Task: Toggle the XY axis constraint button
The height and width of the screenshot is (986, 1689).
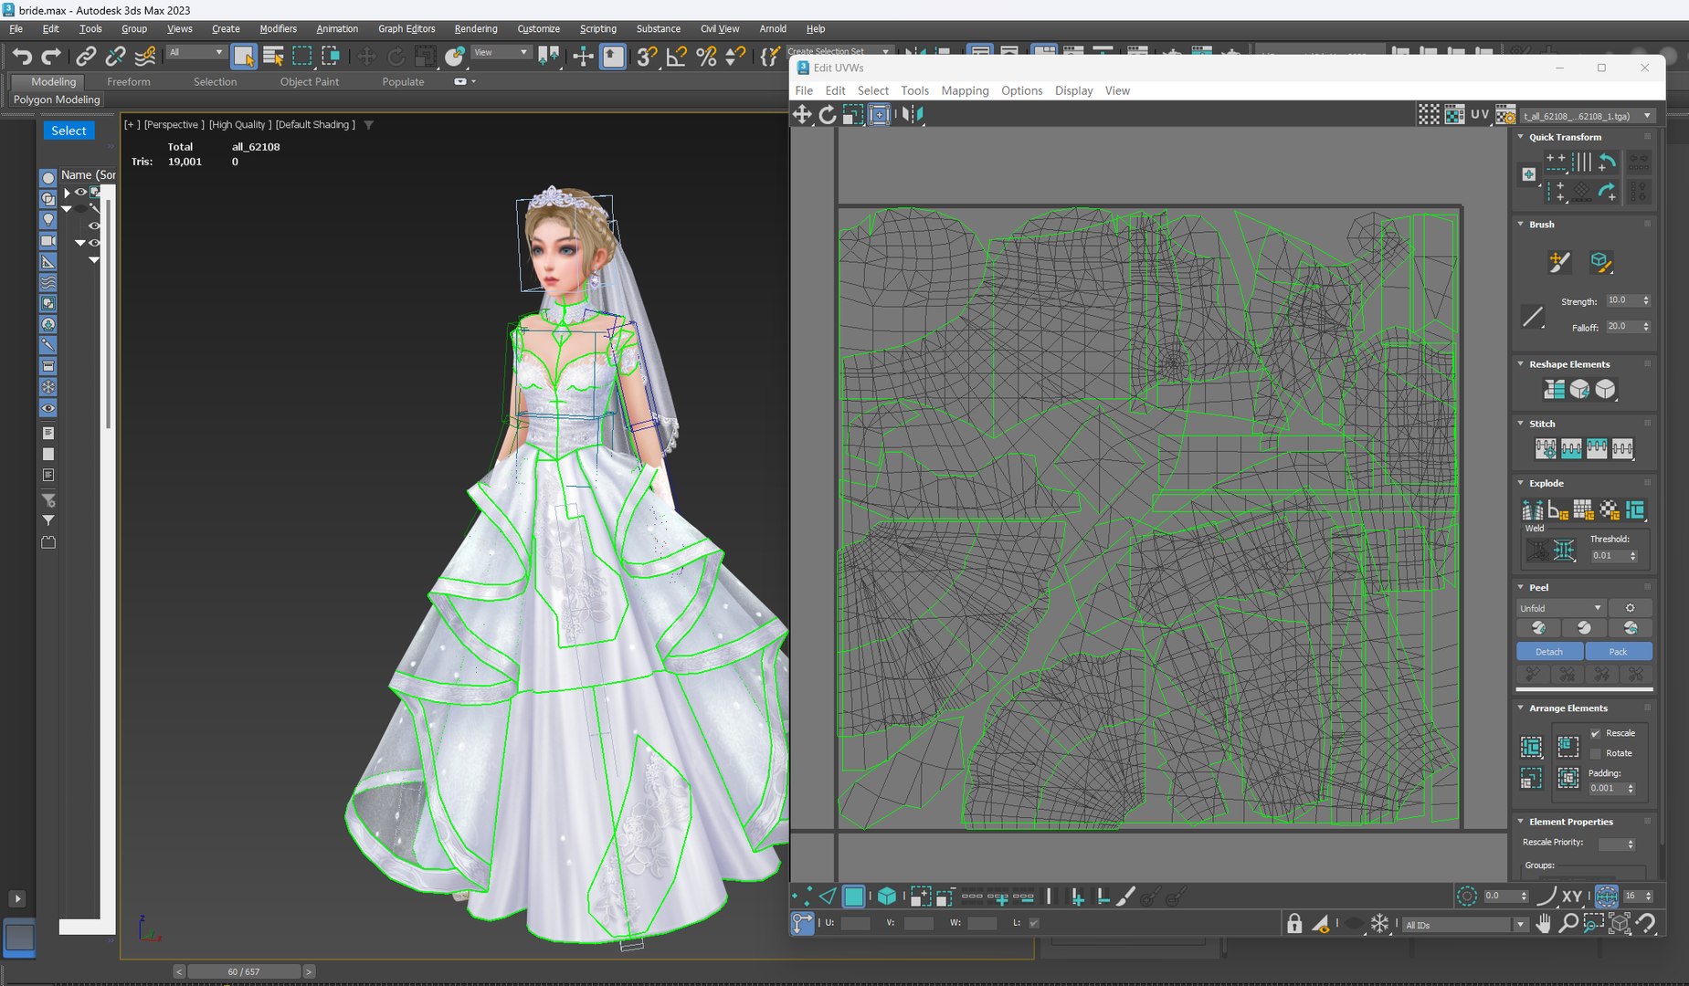Action: 1572,897
